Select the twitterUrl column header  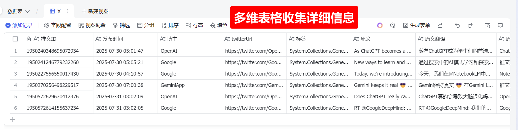click(x=254, y=39)
